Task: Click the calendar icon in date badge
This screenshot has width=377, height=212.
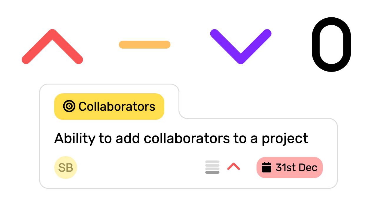Action: tap(267, 167)
